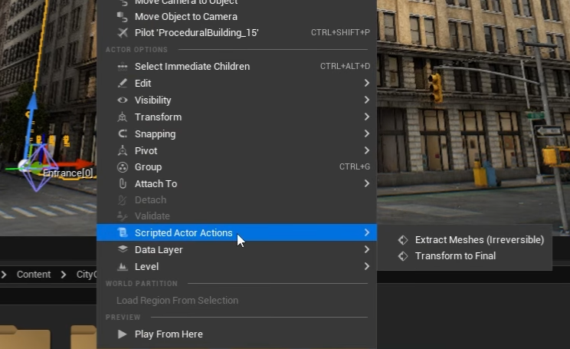Screen dimensions: 570x349
Task: Click the Snapping magnet icon
Action: (x=122, y=134)
